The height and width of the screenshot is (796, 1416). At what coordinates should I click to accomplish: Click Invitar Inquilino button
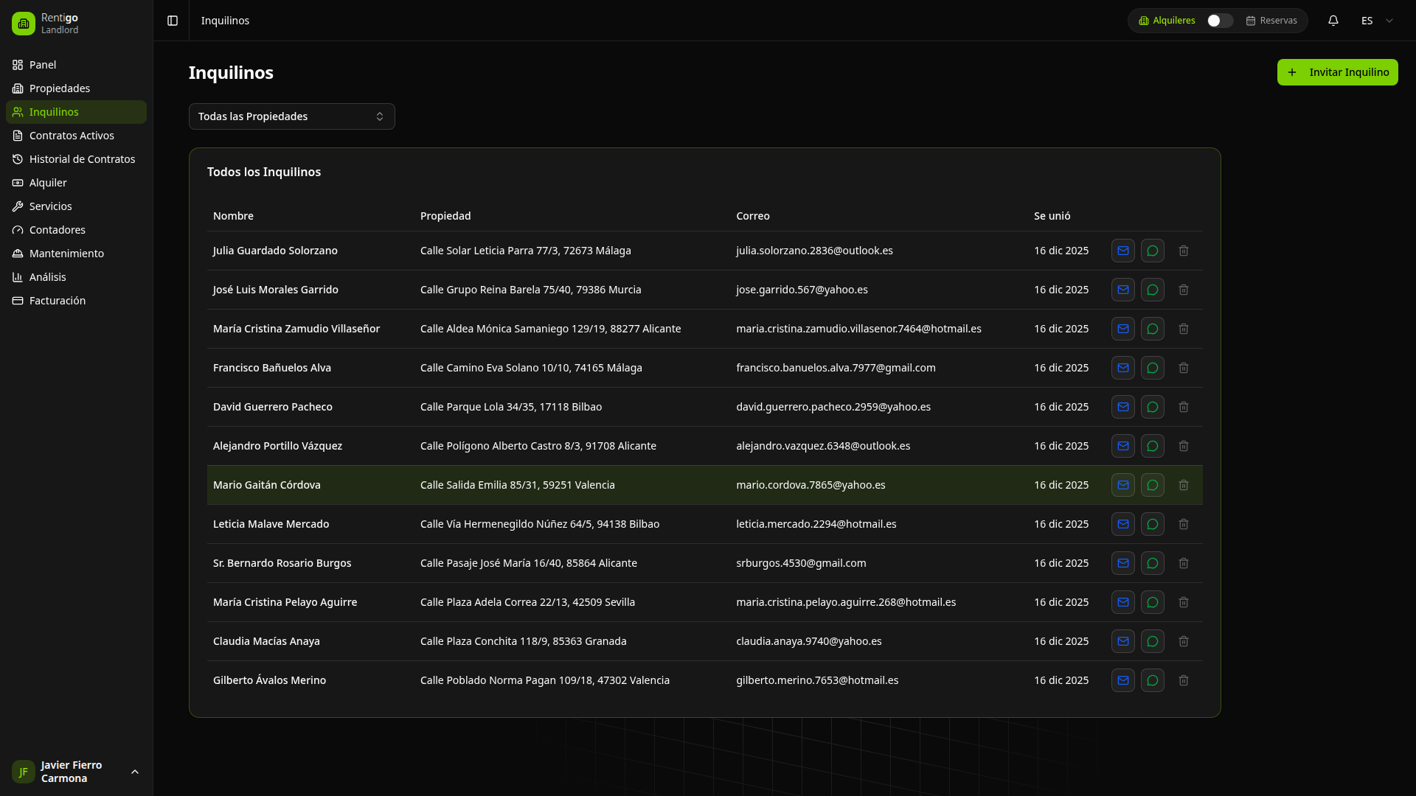pyautogui.click(x=1336, y=72)
